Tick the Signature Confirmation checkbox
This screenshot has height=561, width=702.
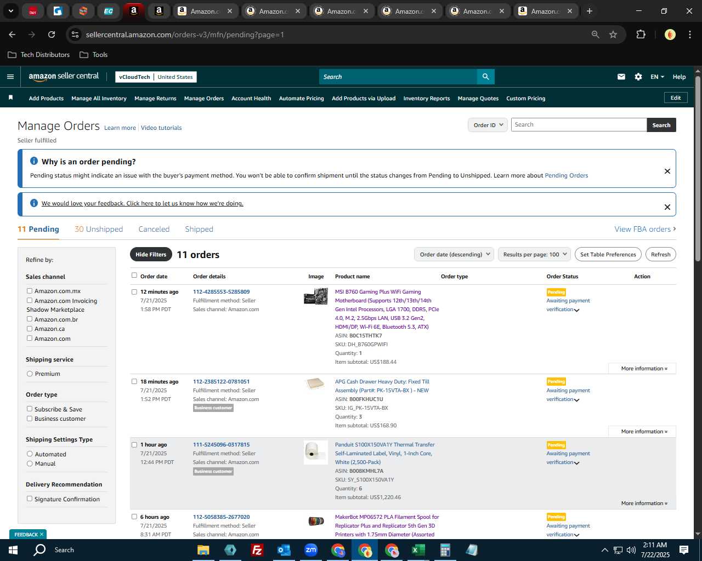(x=30, y=499)
